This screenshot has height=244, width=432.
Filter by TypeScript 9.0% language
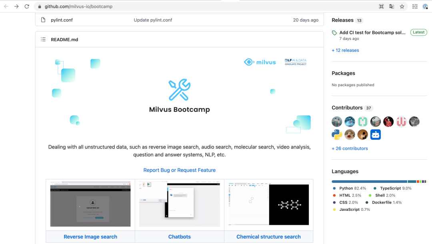pyautogui.click(x=393, y=188)
